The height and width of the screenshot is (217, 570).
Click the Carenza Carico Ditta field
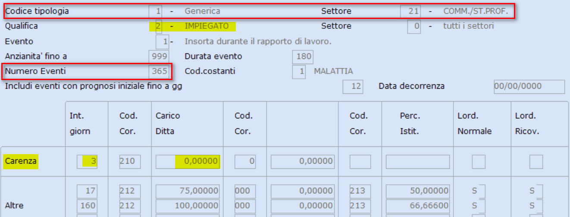coord(188,161)
